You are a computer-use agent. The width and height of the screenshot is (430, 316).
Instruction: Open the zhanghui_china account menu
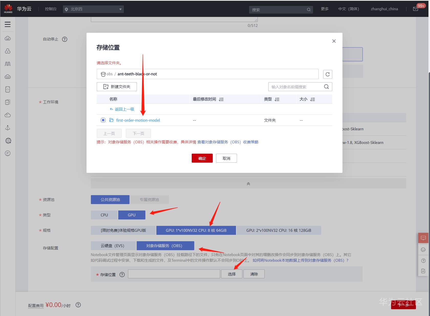(x=384, y=9)
